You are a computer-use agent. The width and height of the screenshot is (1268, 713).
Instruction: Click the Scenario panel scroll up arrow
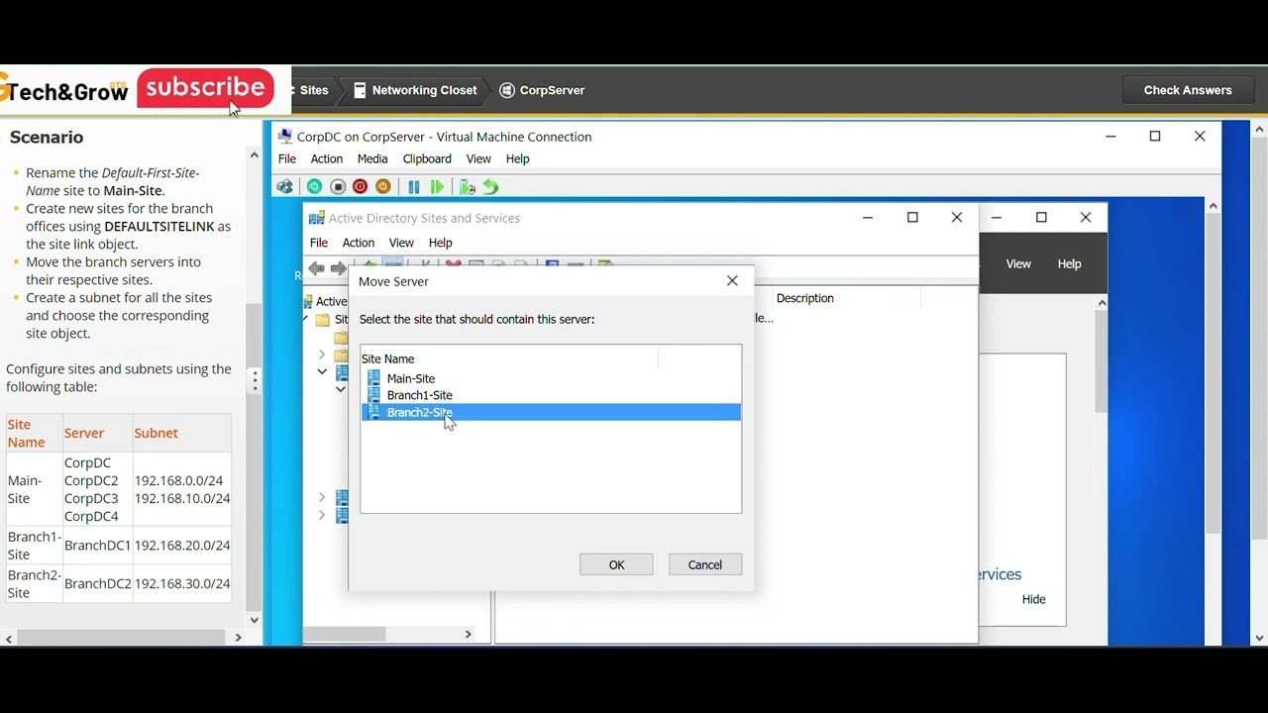(255, 154)
